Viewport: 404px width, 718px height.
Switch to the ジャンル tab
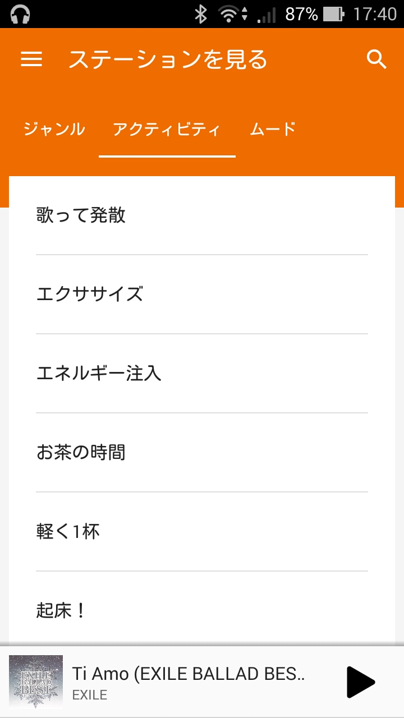(54, 130)
